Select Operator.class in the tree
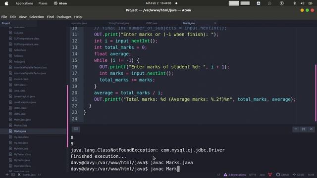 pos(22,166)
